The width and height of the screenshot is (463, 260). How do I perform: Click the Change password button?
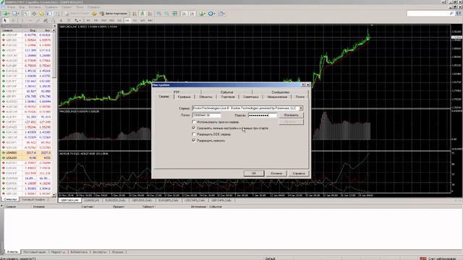click(x=291, y=115)
